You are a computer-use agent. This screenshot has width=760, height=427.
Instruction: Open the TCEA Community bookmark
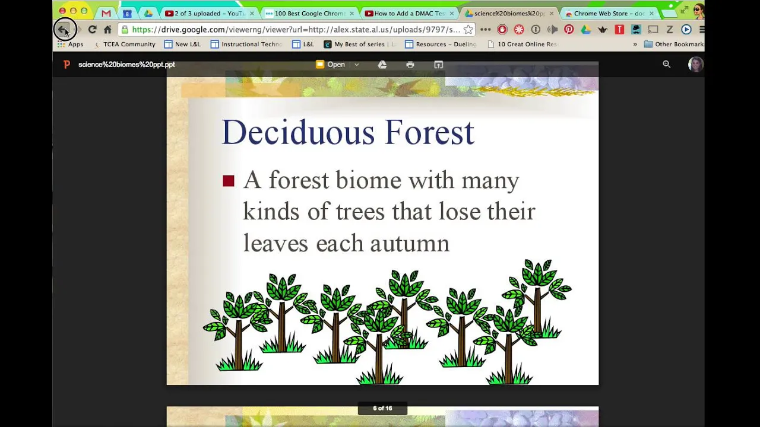pyautogui.click(x=124, y=44)
